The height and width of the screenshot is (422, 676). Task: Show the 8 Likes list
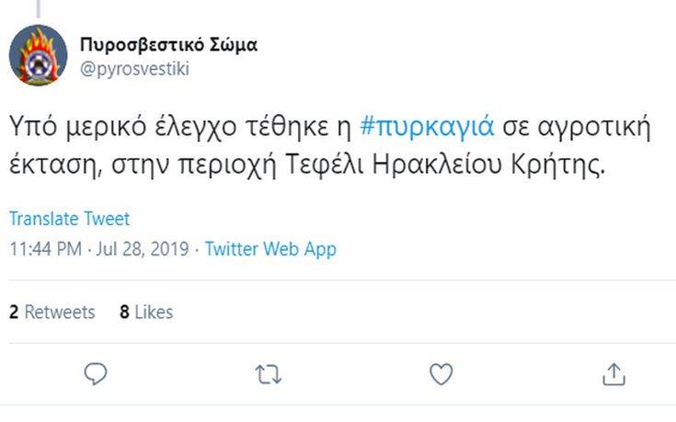coord(146,313)
